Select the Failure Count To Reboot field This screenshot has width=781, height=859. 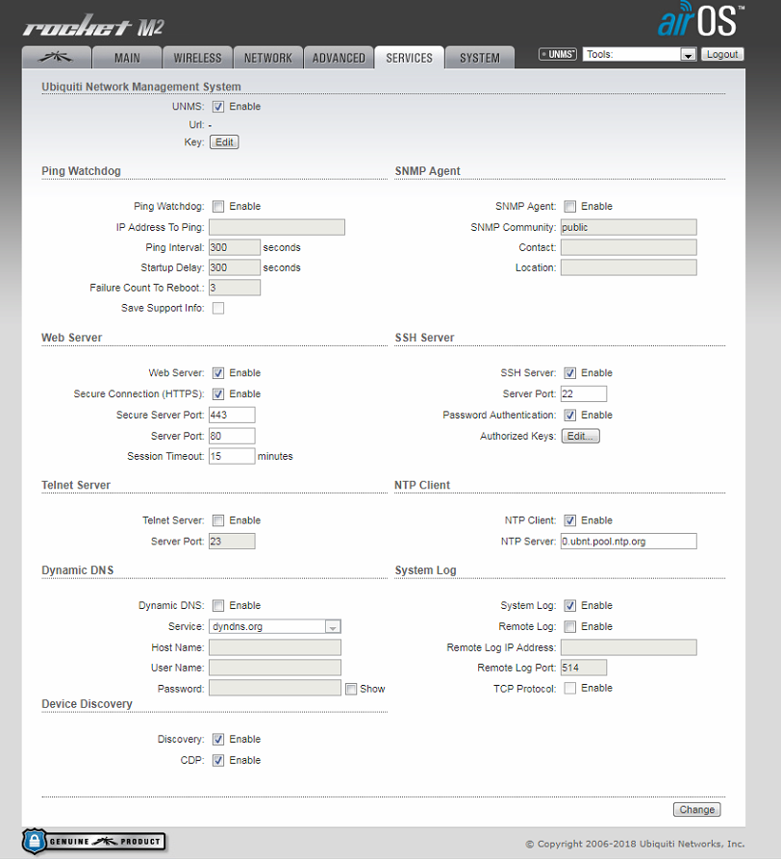coord(235,289)
